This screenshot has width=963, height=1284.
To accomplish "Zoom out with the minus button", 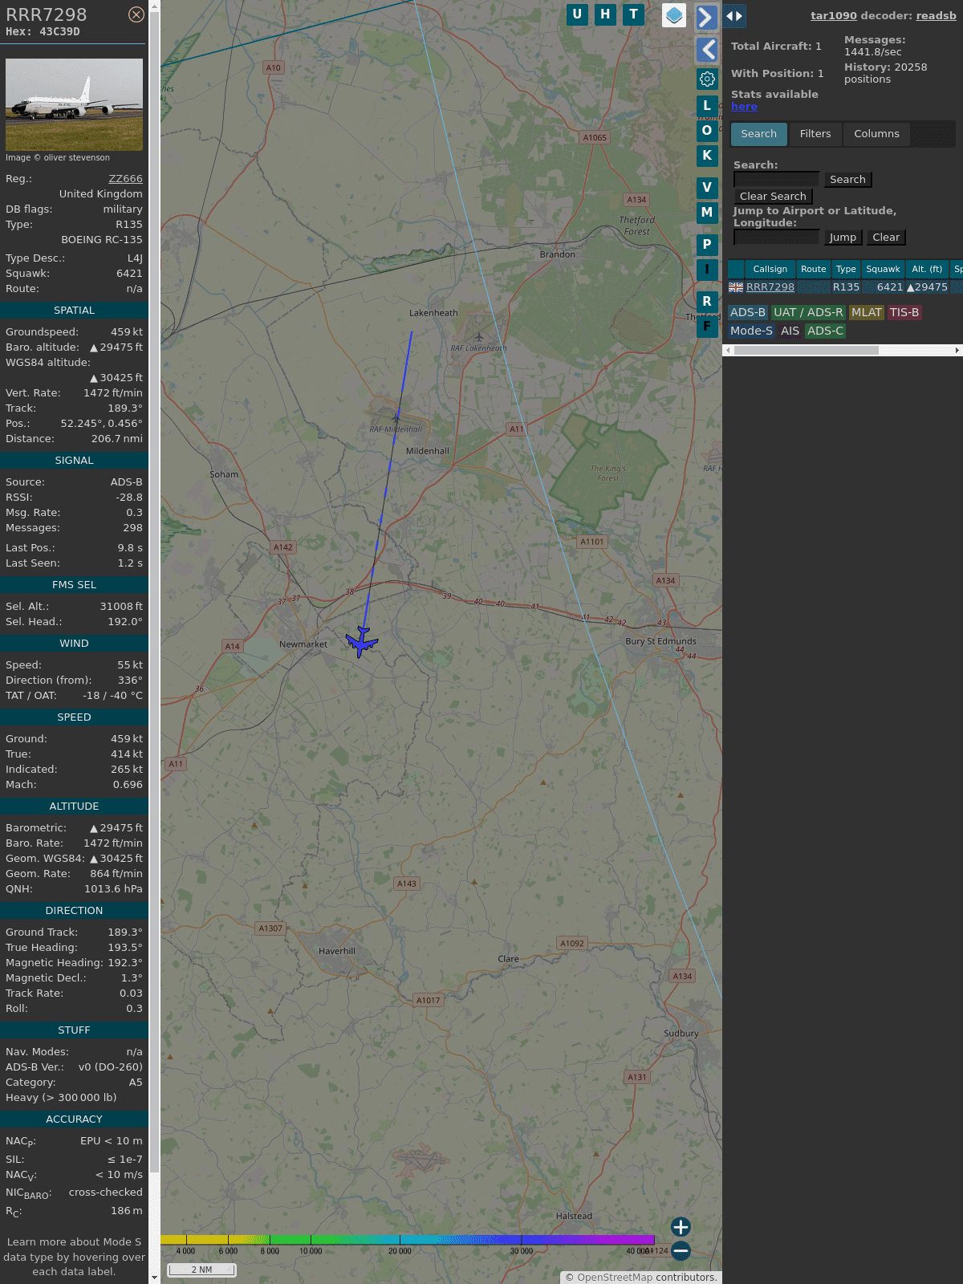I will (681, 1250).
